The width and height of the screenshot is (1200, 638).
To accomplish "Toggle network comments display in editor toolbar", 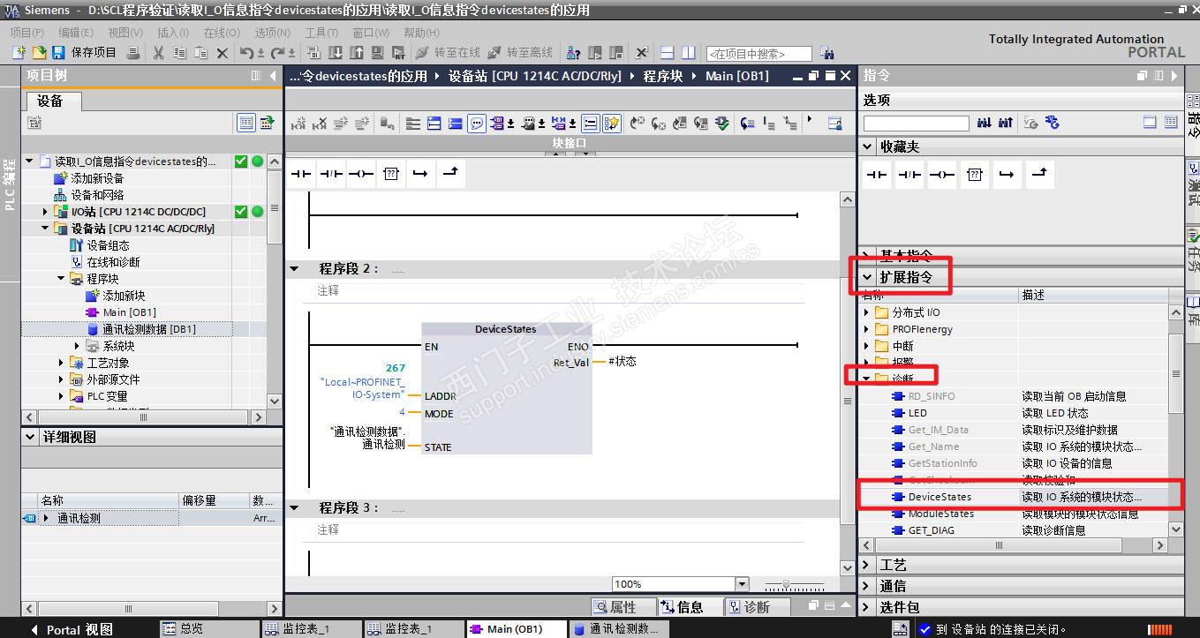I will (x=591, y=124).
